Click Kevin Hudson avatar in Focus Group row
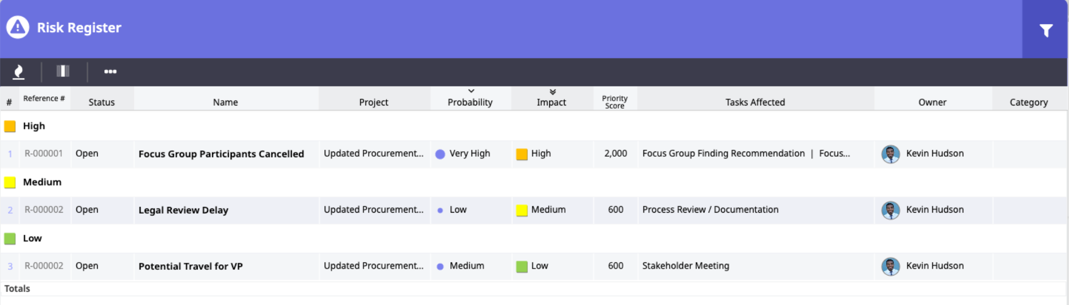This screenshot has width=1069, height=305. click(x=890, y=154)
